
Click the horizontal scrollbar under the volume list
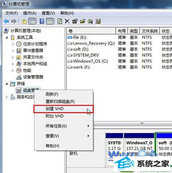pyautogui.click(x=132, y=124)
